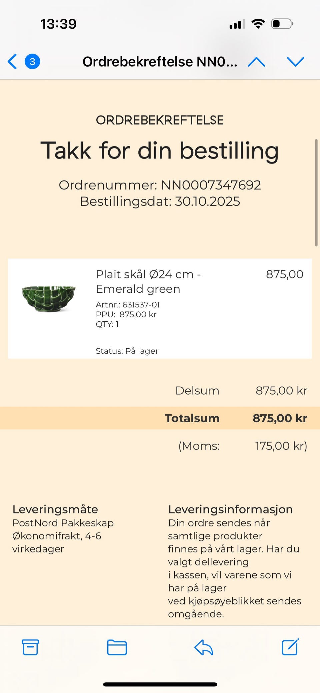Go to next message with down chevron
Image resolution: width=320 pixels, height=693 pixels.
[x=295, y=62]
